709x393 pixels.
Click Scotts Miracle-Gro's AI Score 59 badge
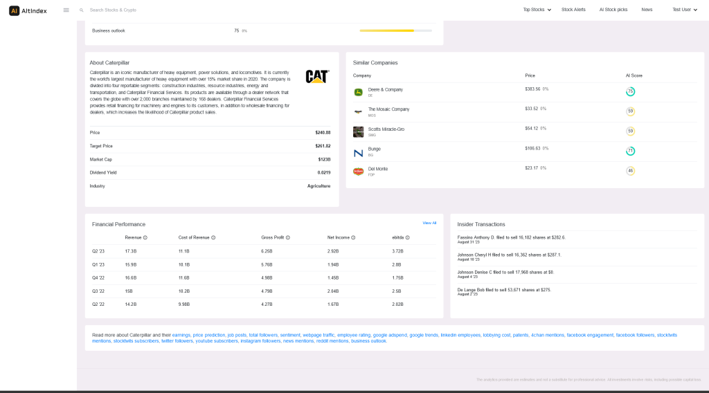coord(630,131)
